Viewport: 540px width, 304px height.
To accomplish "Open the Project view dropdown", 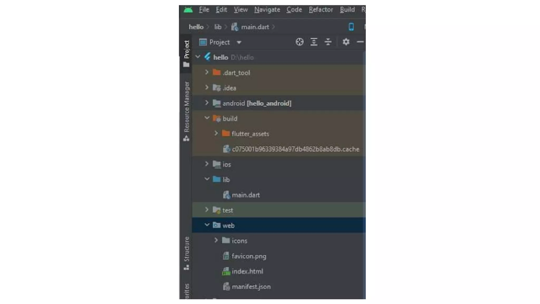I will (239, 42).
